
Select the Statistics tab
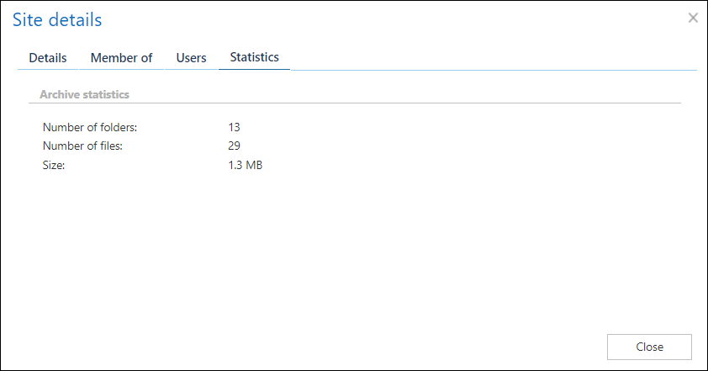[254, 58]
